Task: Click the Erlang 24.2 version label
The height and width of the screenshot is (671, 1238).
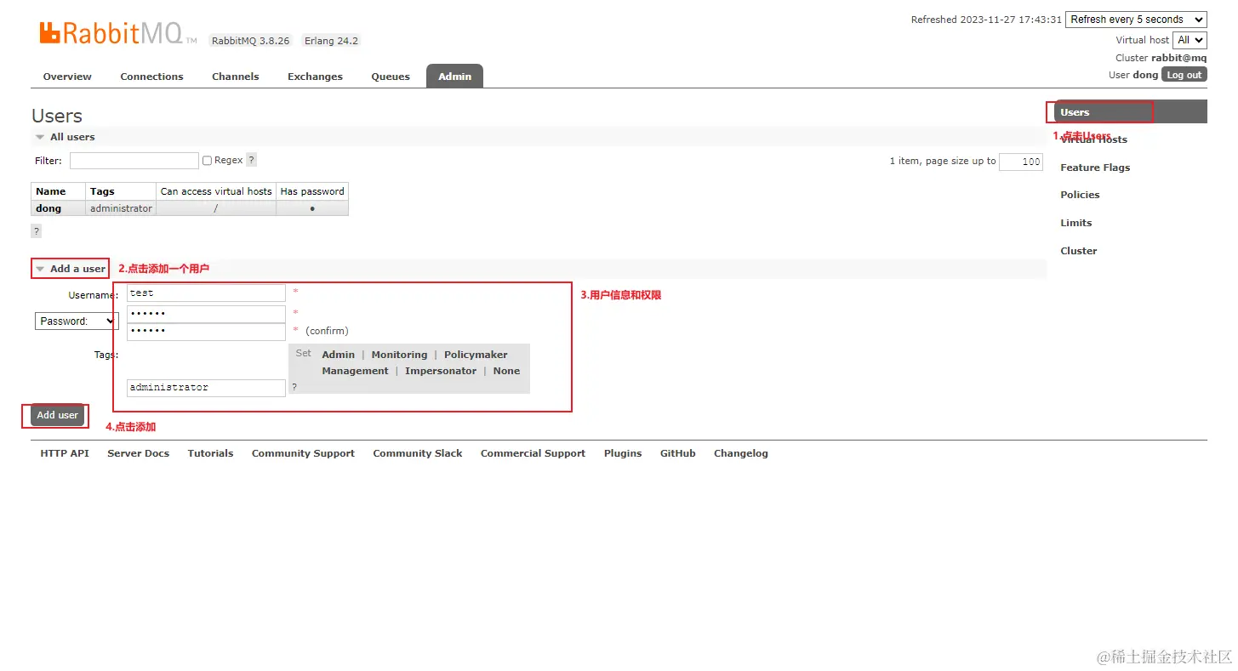Action: [x=331, y=41]
